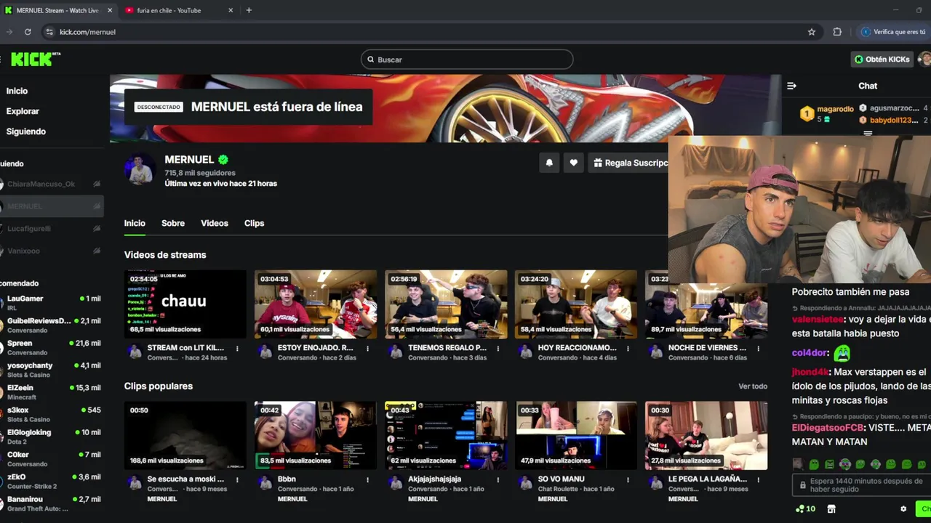Open Spreen recommended channel
The height and width of the screenshot is (523, 931).
coord(52,347)
